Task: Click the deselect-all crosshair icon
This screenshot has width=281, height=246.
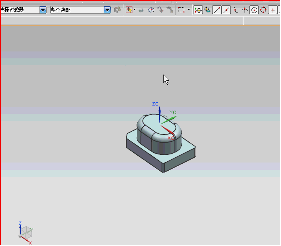Action: pos(160,10)
